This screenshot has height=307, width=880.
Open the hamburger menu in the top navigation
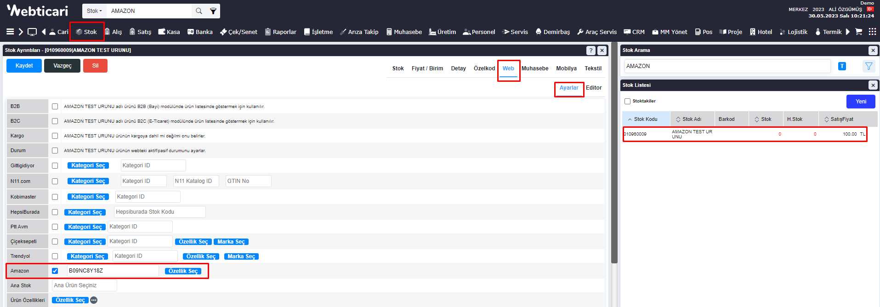[x=10, y=32]
